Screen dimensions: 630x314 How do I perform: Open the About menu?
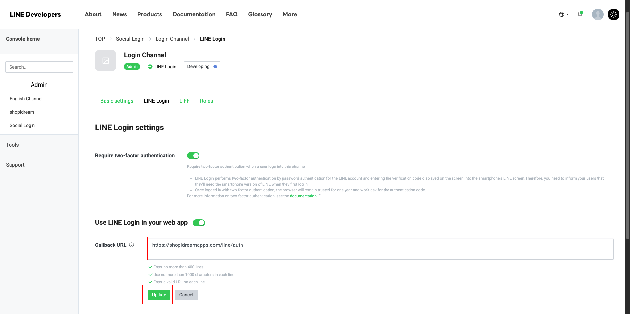coord(93,14)
